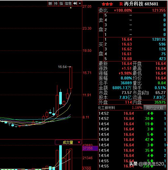Click the buy level 4 price 16.61
Viewport: 168px width, 170px height.
click(x=127, y=54)
